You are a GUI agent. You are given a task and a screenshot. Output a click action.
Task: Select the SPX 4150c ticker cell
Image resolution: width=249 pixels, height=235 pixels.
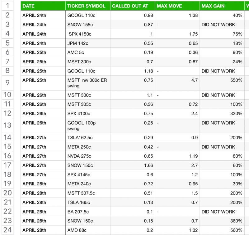pos(88,34)
